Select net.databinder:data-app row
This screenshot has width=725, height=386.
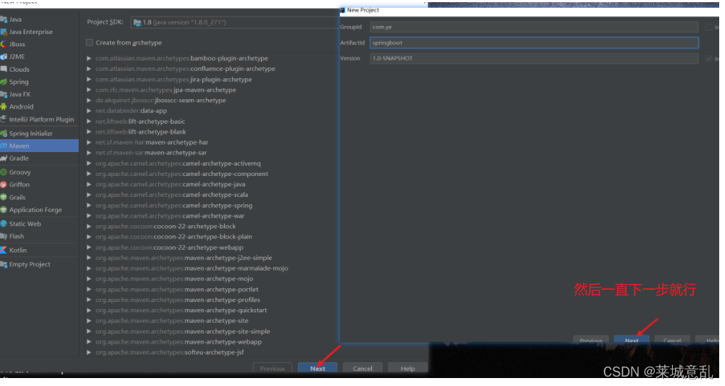tap(131, 111)
